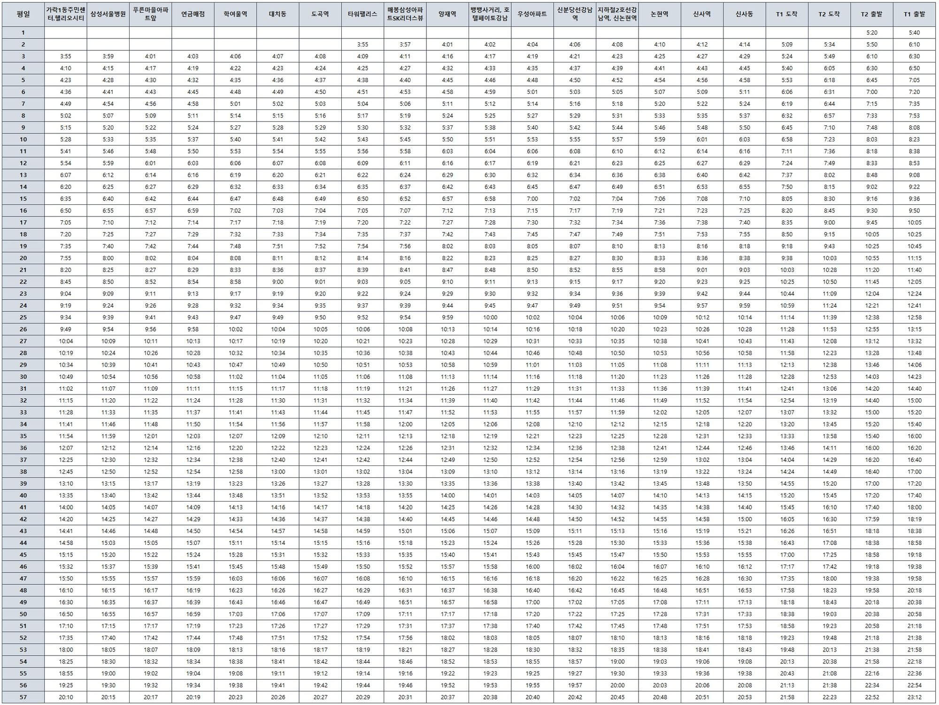Select the T2 출발 column header
Screen dimensions: 939x705
click(871, 14)
